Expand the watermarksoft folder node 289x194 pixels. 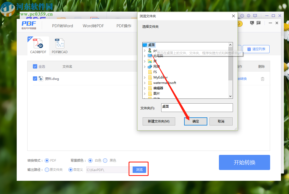pyautogui.click(x=145, y=83)
